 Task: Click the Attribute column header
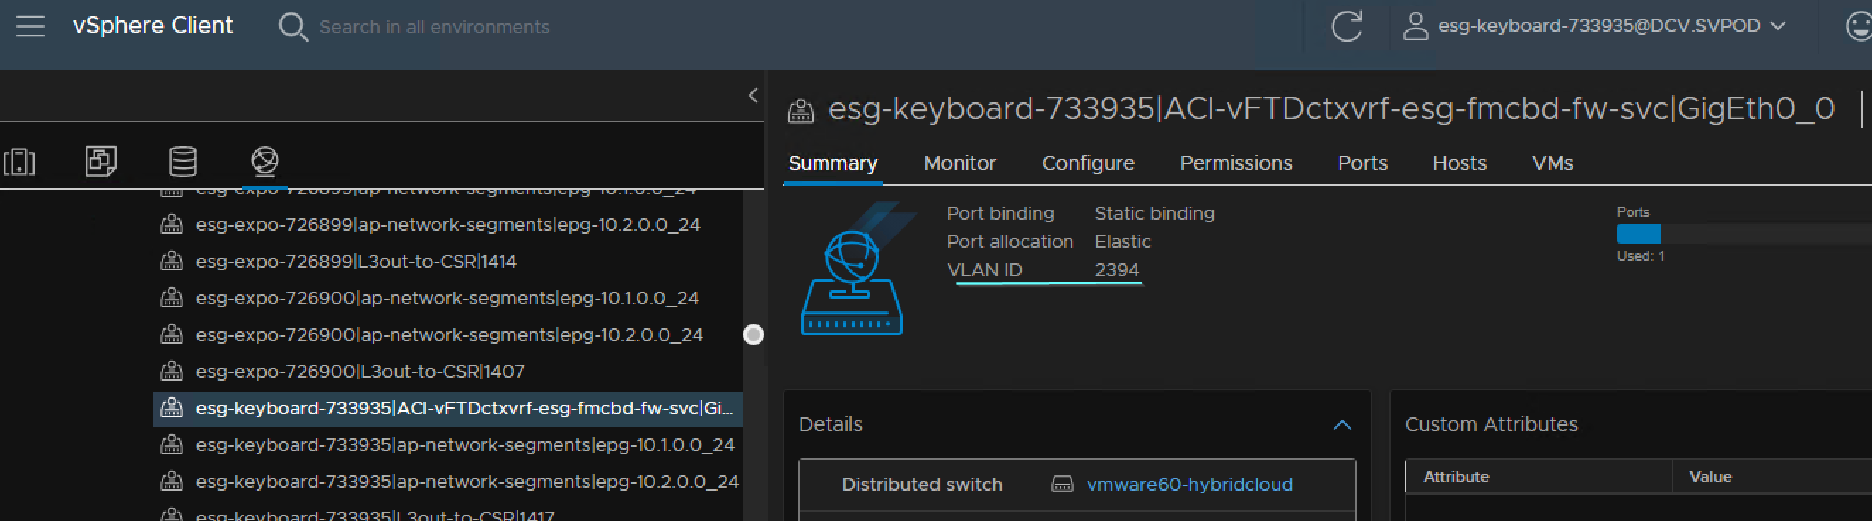(1456, 477)
